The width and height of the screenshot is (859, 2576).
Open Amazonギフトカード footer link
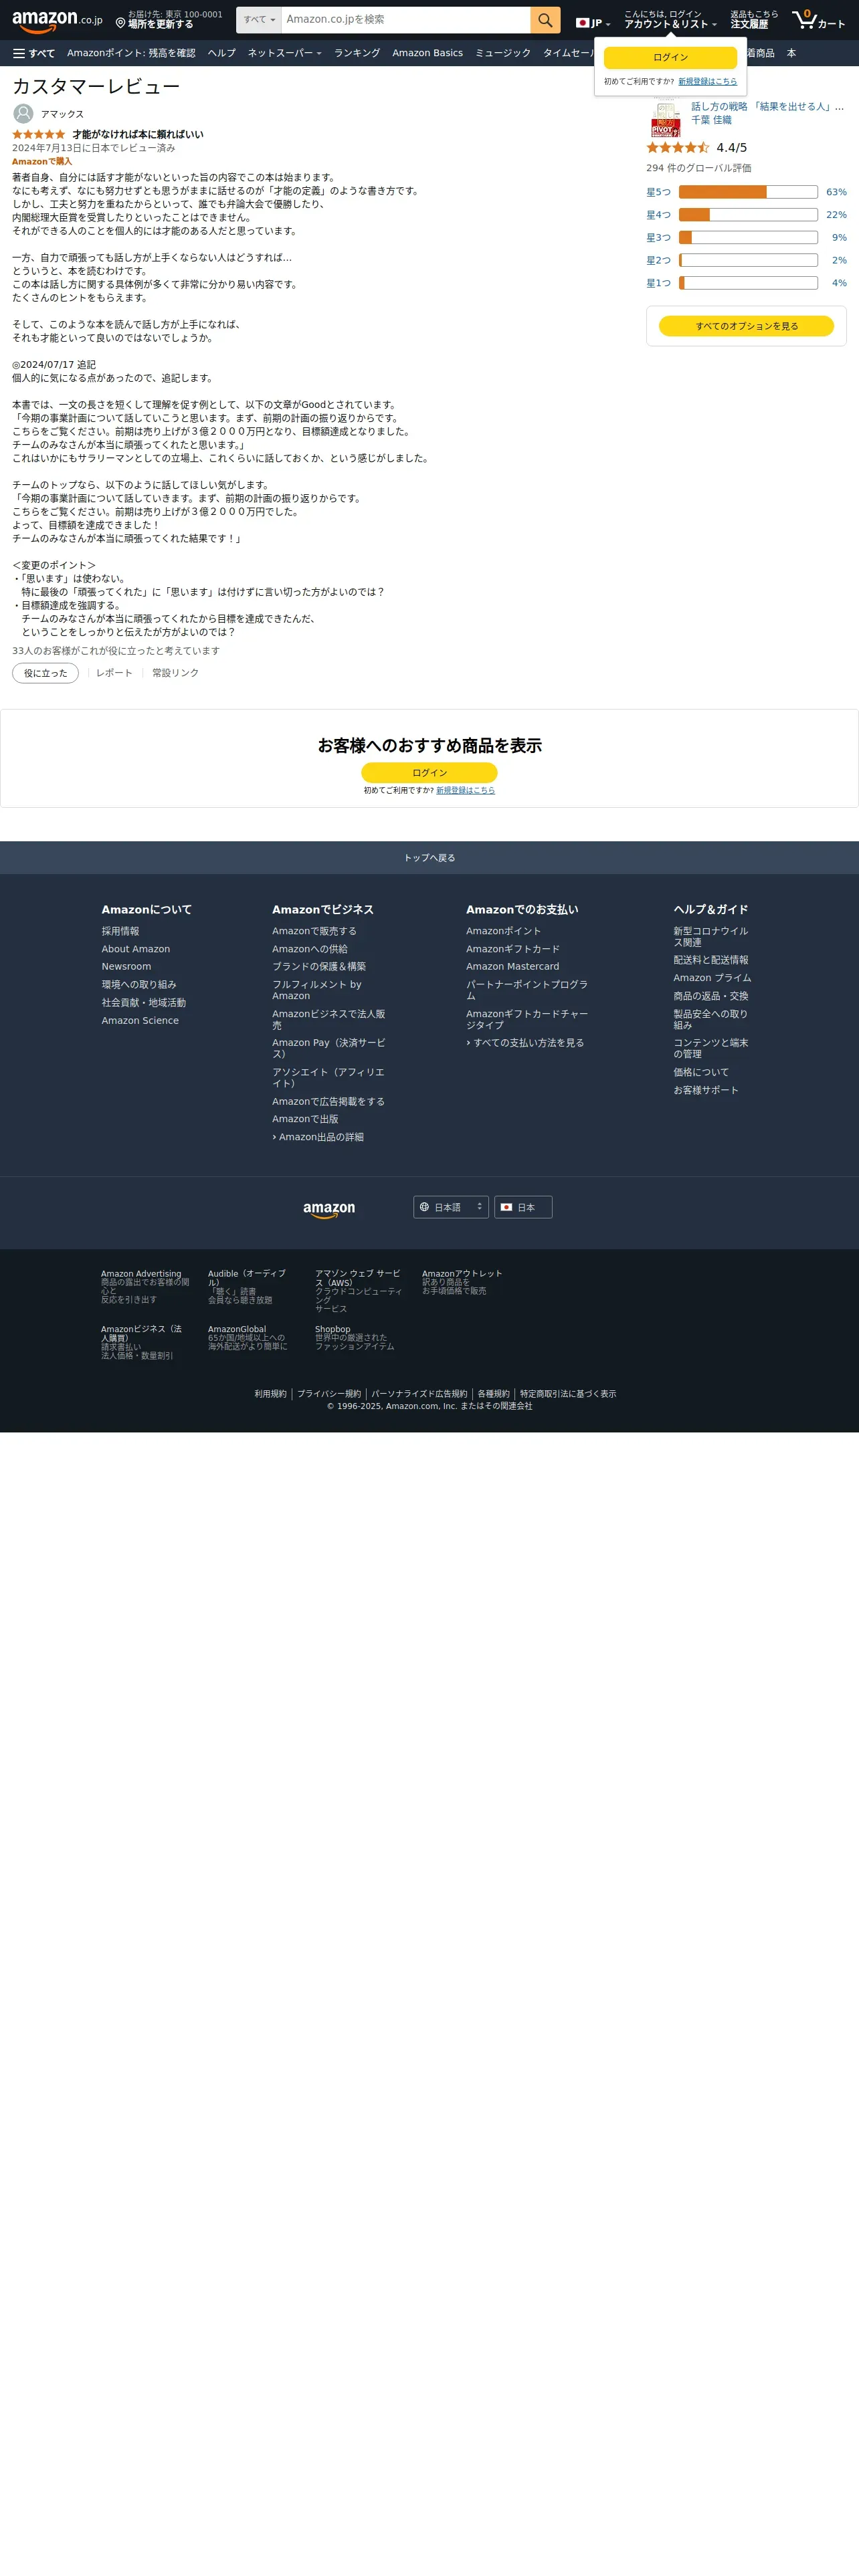click(x=513, y=949)
